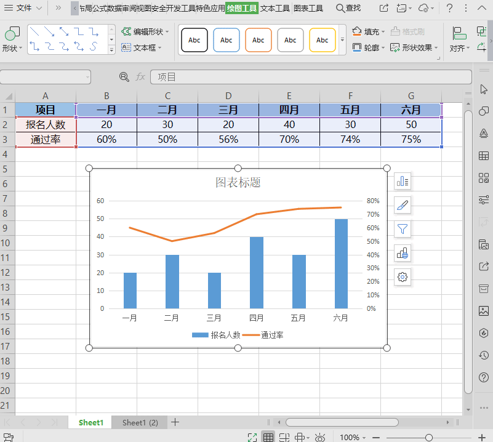Switch to the 开发工具 tab
Viewport: 493px width, 442px height.
(x=181, y=8)
